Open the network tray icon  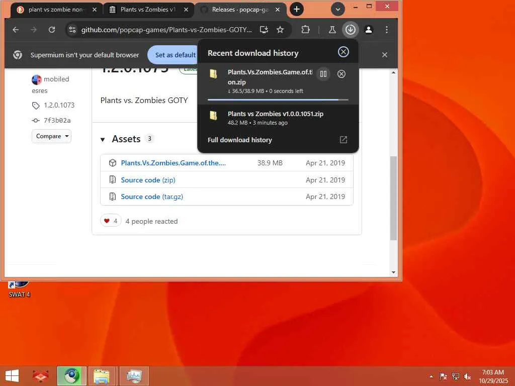coord(455,376)
